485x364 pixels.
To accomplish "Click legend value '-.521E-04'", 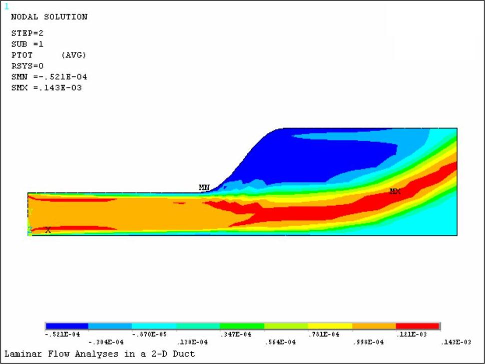I will (63, 334).
